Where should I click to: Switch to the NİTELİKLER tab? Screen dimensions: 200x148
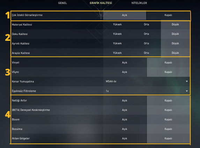point(139,3)
